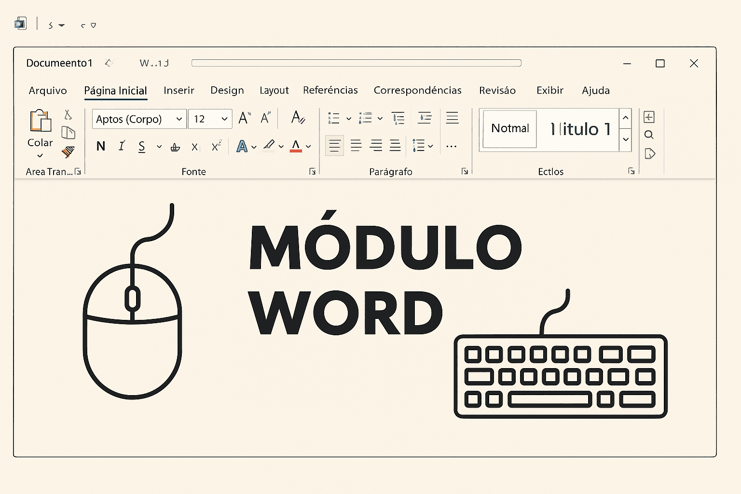The image size is (741, 494).
Task: Open the font size 12 dropdown
Action: tap(224, 119)
